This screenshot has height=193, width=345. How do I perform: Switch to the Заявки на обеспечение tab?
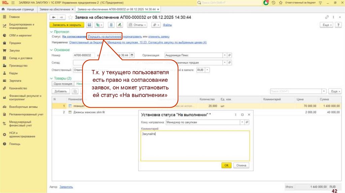[x=55, y=9]
